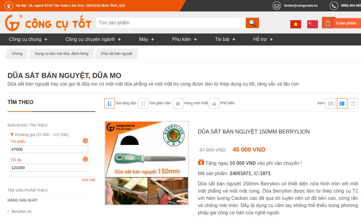
Task: Click the product search field
Action: (171, 23)
